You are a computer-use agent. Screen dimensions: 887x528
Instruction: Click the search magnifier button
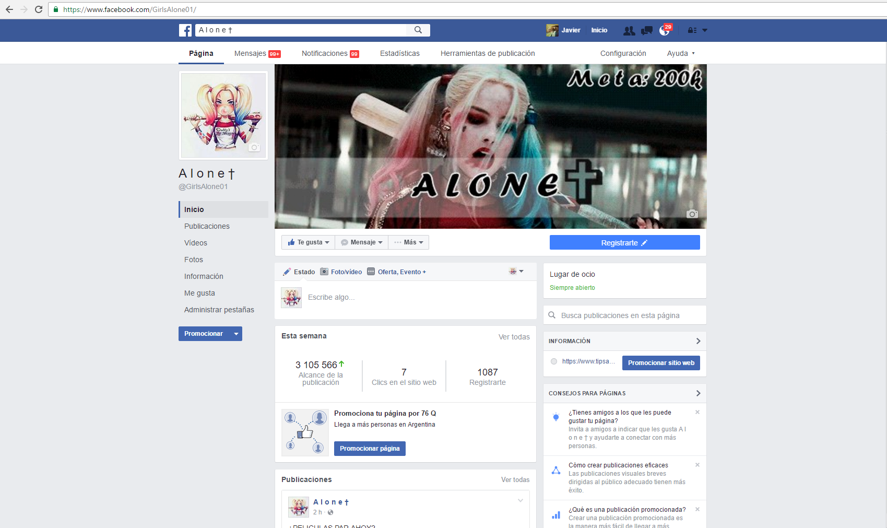click(x=418, y=30)
